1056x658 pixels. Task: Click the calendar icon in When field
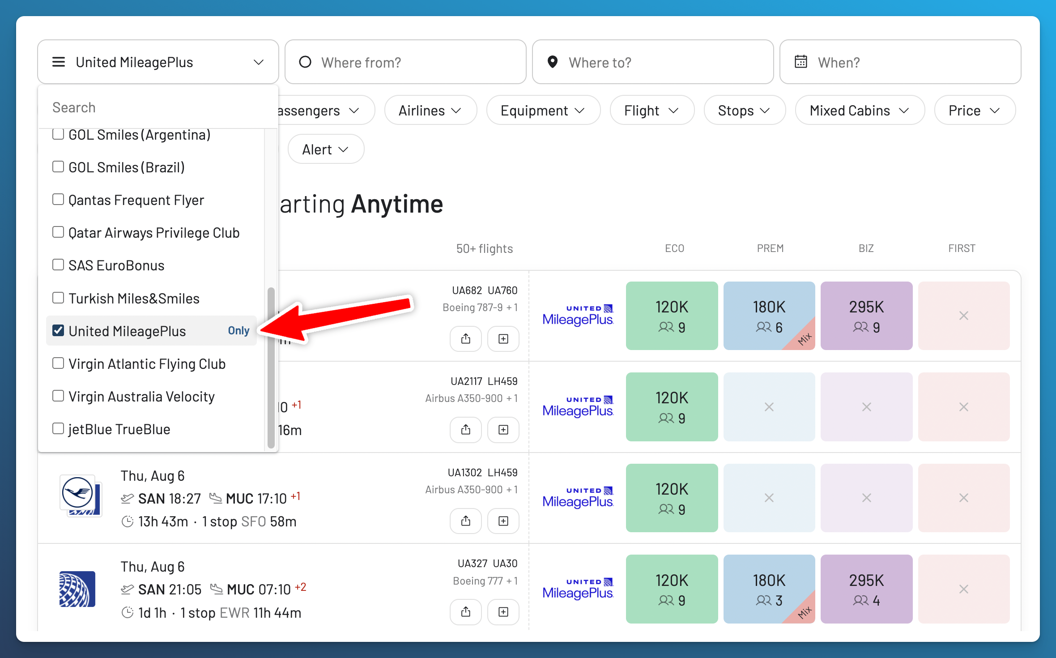click(801, 62)
